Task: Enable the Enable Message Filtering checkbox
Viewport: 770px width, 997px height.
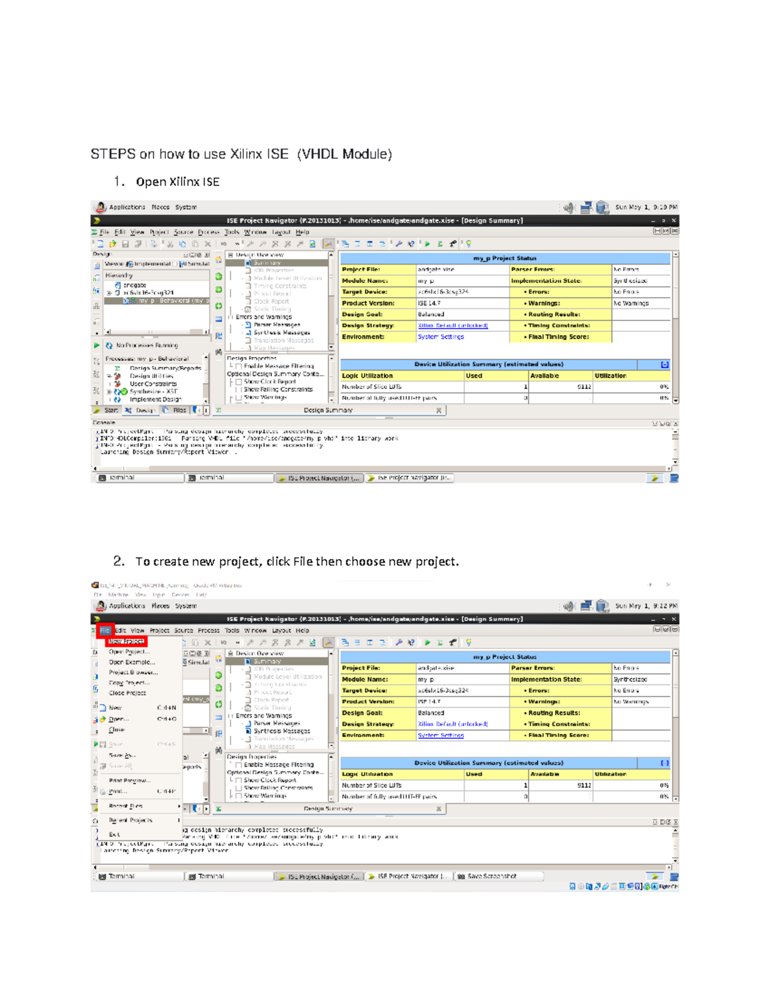Action: [240, 366]
